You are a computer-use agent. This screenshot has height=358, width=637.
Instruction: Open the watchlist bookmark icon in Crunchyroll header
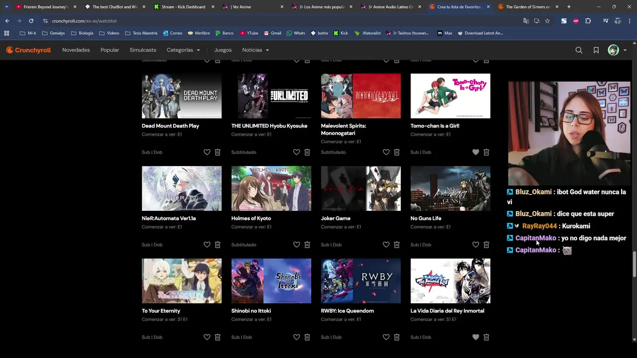pos(596,50)
